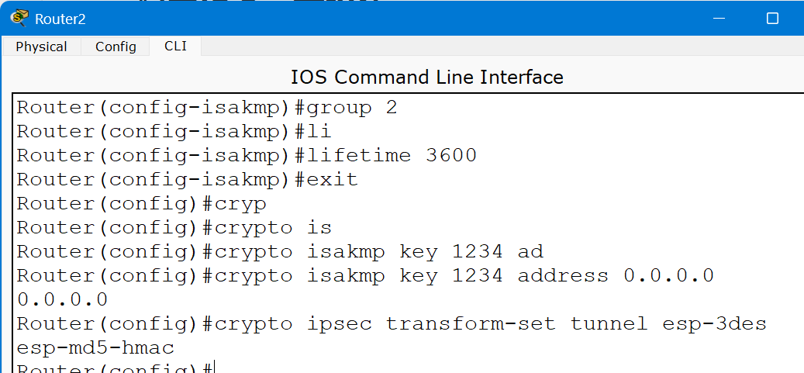
Task: Click the Router2 Packet Tracer window icon
Action: tap(19, 18)
